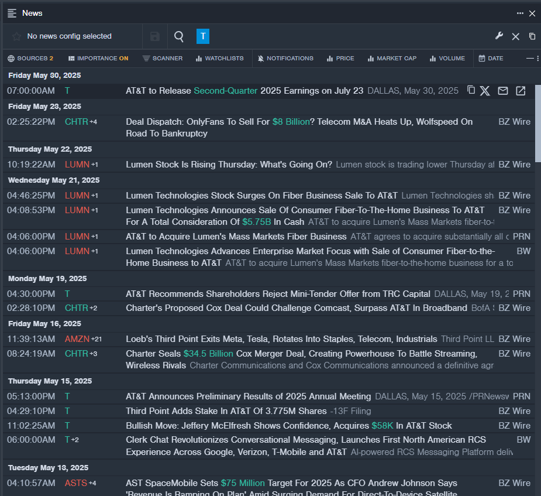Click T ticker on 04:30:00PM row
541x496 pixels.
[x=67, y=294]
